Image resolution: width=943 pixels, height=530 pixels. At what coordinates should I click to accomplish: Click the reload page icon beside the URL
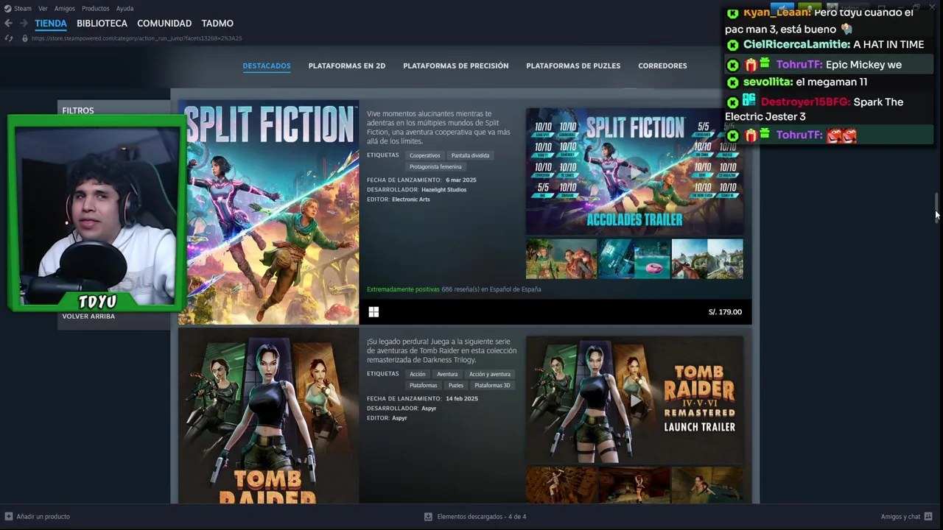[x=8, y=38]
